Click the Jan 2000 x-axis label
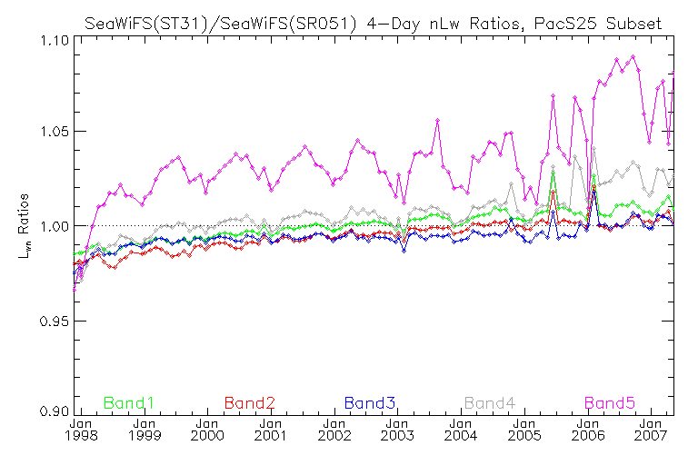 click(x=207, y=430)
